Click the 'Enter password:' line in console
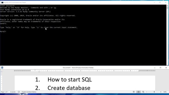 coord(7,6)
